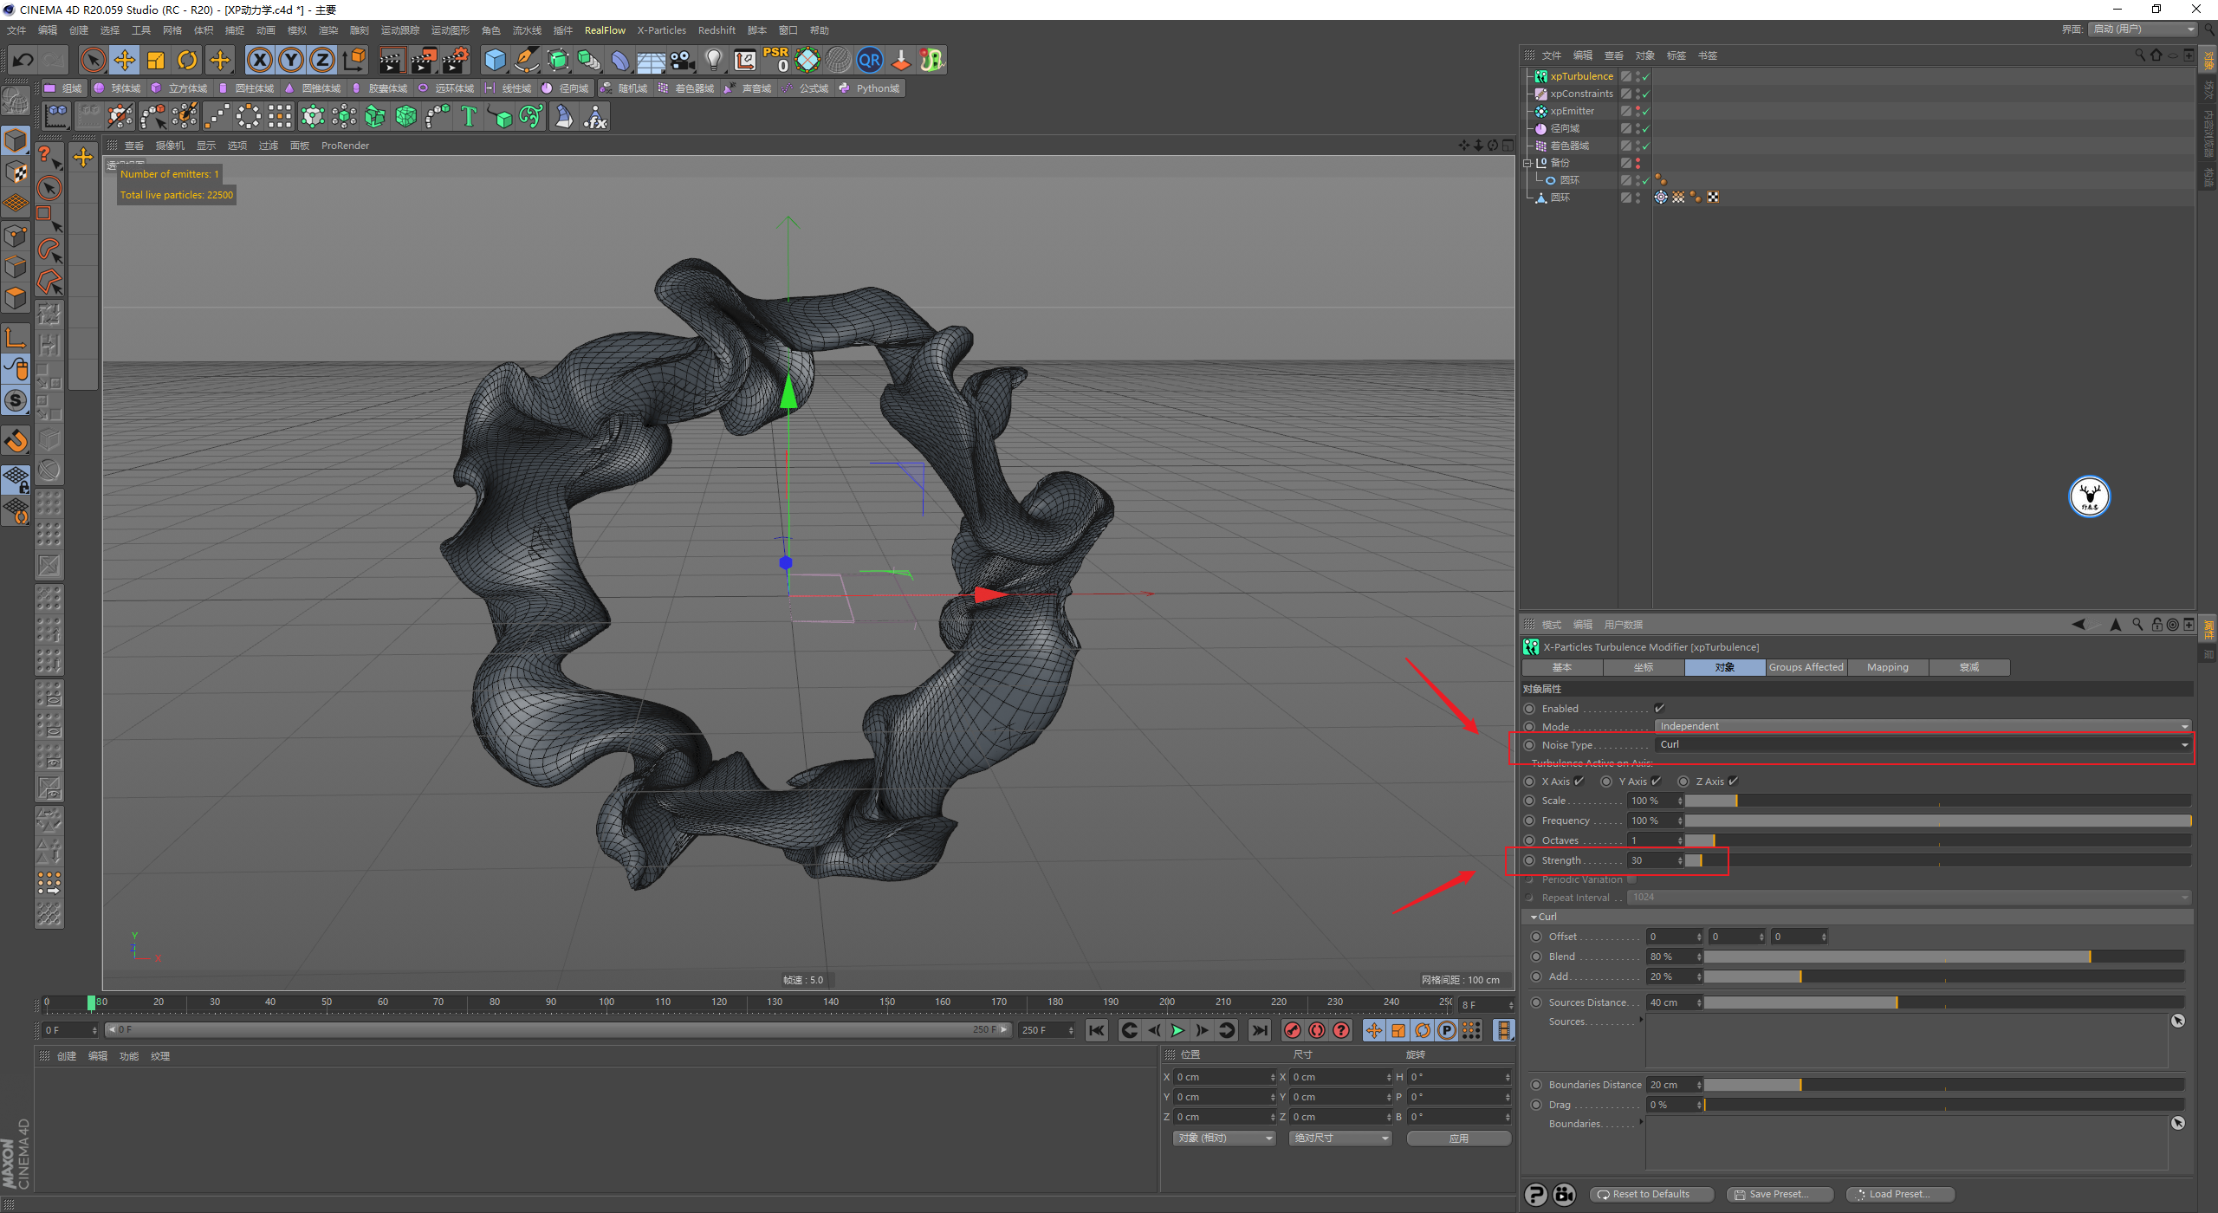The image size is (2218, 1213).
Task: Click the Save Preset button
Action: pyautogui.click(x=1778, y=1194)
